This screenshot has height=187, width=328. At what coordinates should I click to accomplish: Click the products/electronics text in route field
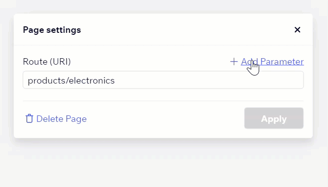click(71, 81)
